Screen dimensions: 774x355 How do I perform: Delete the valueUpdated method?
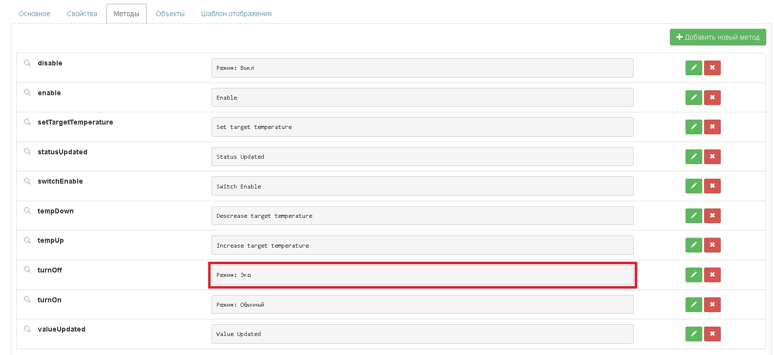tap(712, 334)
